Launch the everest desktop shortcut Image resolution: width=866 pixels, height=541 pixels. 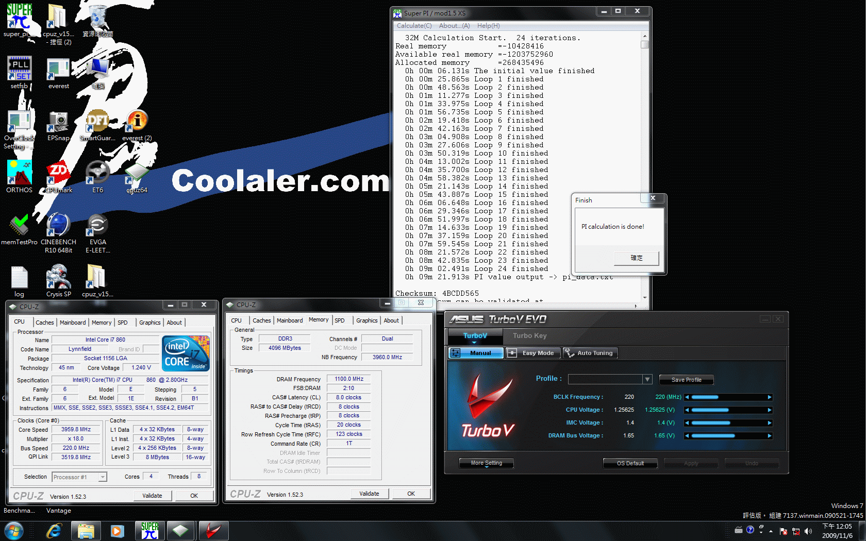58,73
